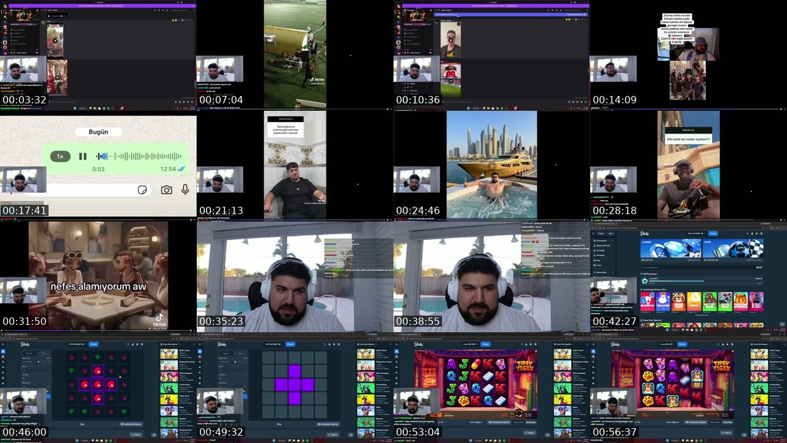The width and height of the screenshot is (787, 443).
Task: Select the Limbo game tile
Action: (x=694, y=301)
